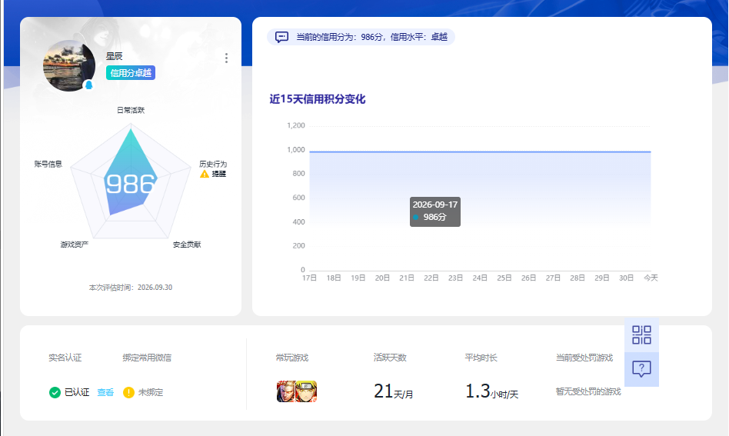This screenshot has width=729, height=436.
Task: Select the 账号信息 radar label
Action: click(48, 164)
